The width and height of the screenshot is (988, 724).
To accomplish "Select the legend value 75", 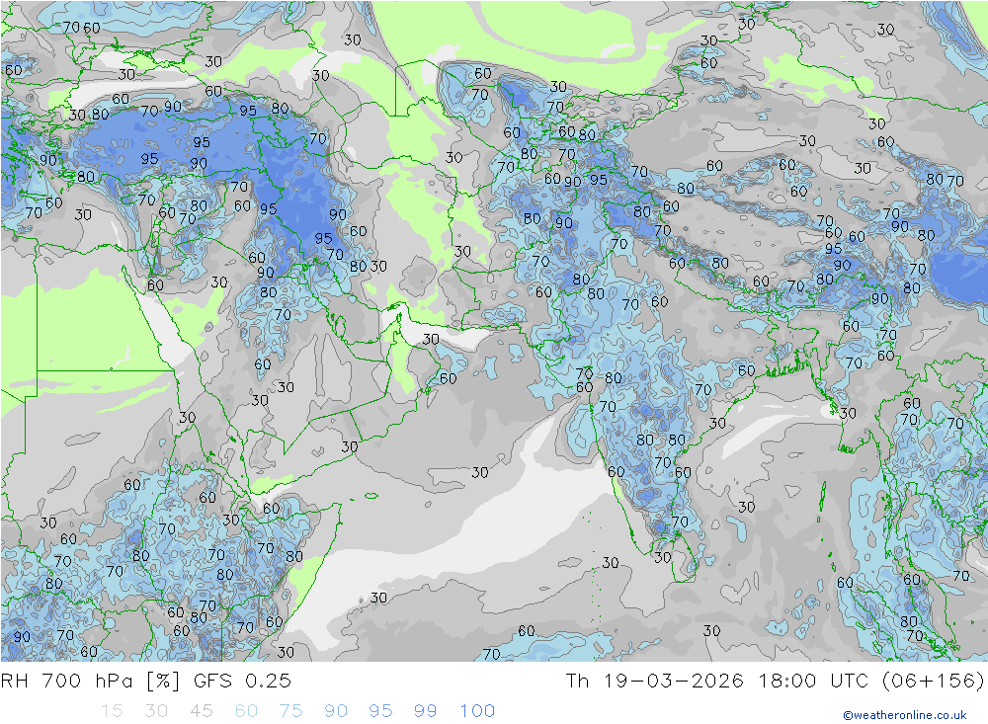I will (291, 711).
